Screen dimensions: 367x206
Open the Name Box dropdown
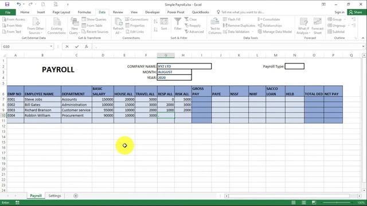(x=51, y=46)
